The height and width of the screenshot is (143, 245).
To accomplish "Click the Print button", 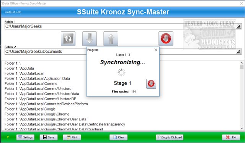I will [x=72, y=137].
